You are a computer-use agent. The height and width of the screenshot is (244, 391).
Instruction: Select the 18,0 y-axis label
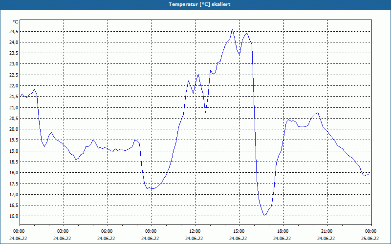[x=14, y=173]
